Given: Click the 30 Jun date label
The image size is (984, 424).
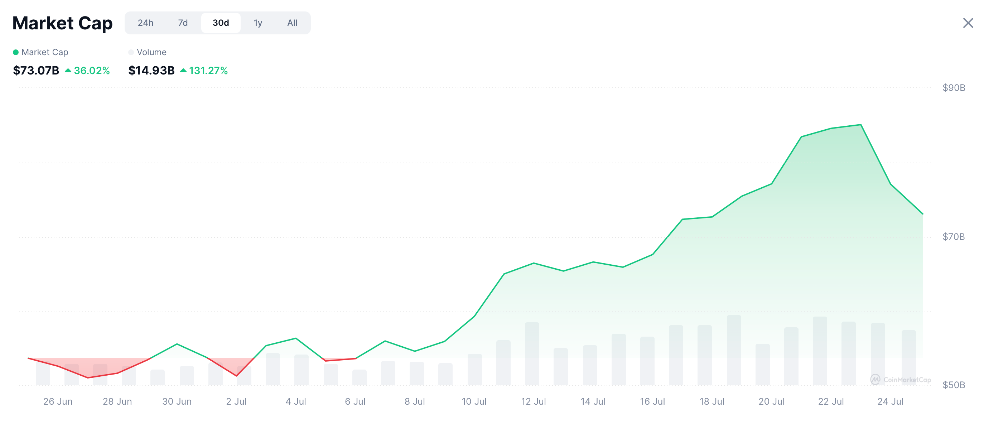Looking at the screenshot, I should pyautogui.click(x=177, y=402).
